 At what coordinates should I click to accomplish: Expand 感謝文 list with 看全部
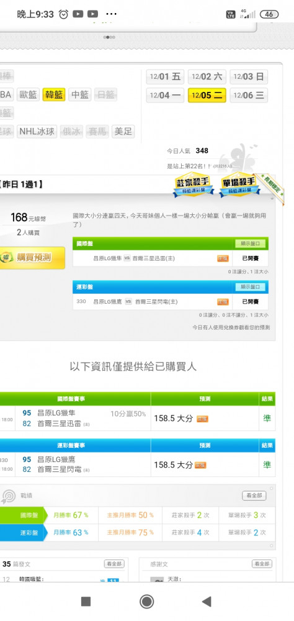(262, 564)
